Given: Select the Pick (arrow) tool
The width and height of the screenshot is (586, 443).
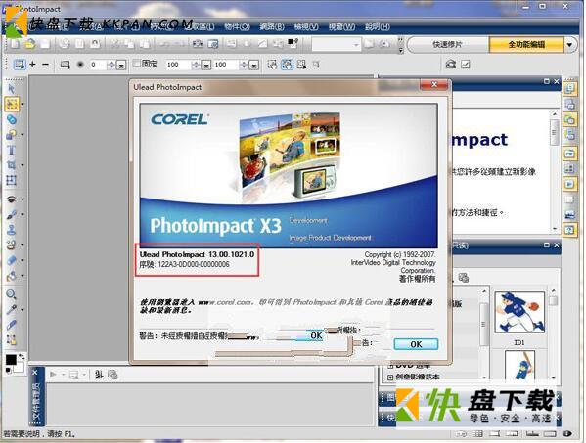Looking at the screenshot, I should 11,89.
